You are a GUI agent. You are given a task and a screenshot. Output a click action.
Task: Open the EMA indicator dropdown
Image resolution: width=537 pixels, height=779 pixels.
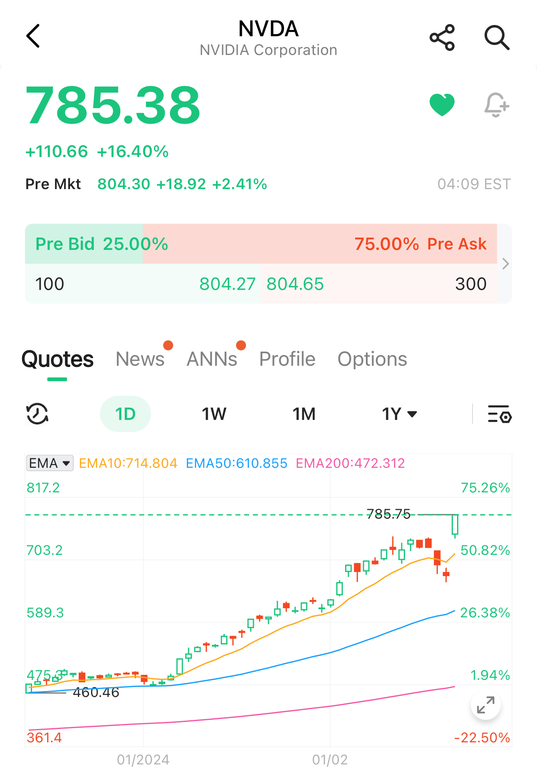tap(50, 463)
